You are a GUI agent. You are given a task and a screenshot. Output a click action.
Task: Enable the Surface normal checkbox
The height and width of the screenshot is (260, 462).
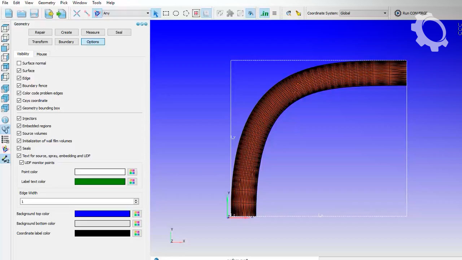pos(19,63)
